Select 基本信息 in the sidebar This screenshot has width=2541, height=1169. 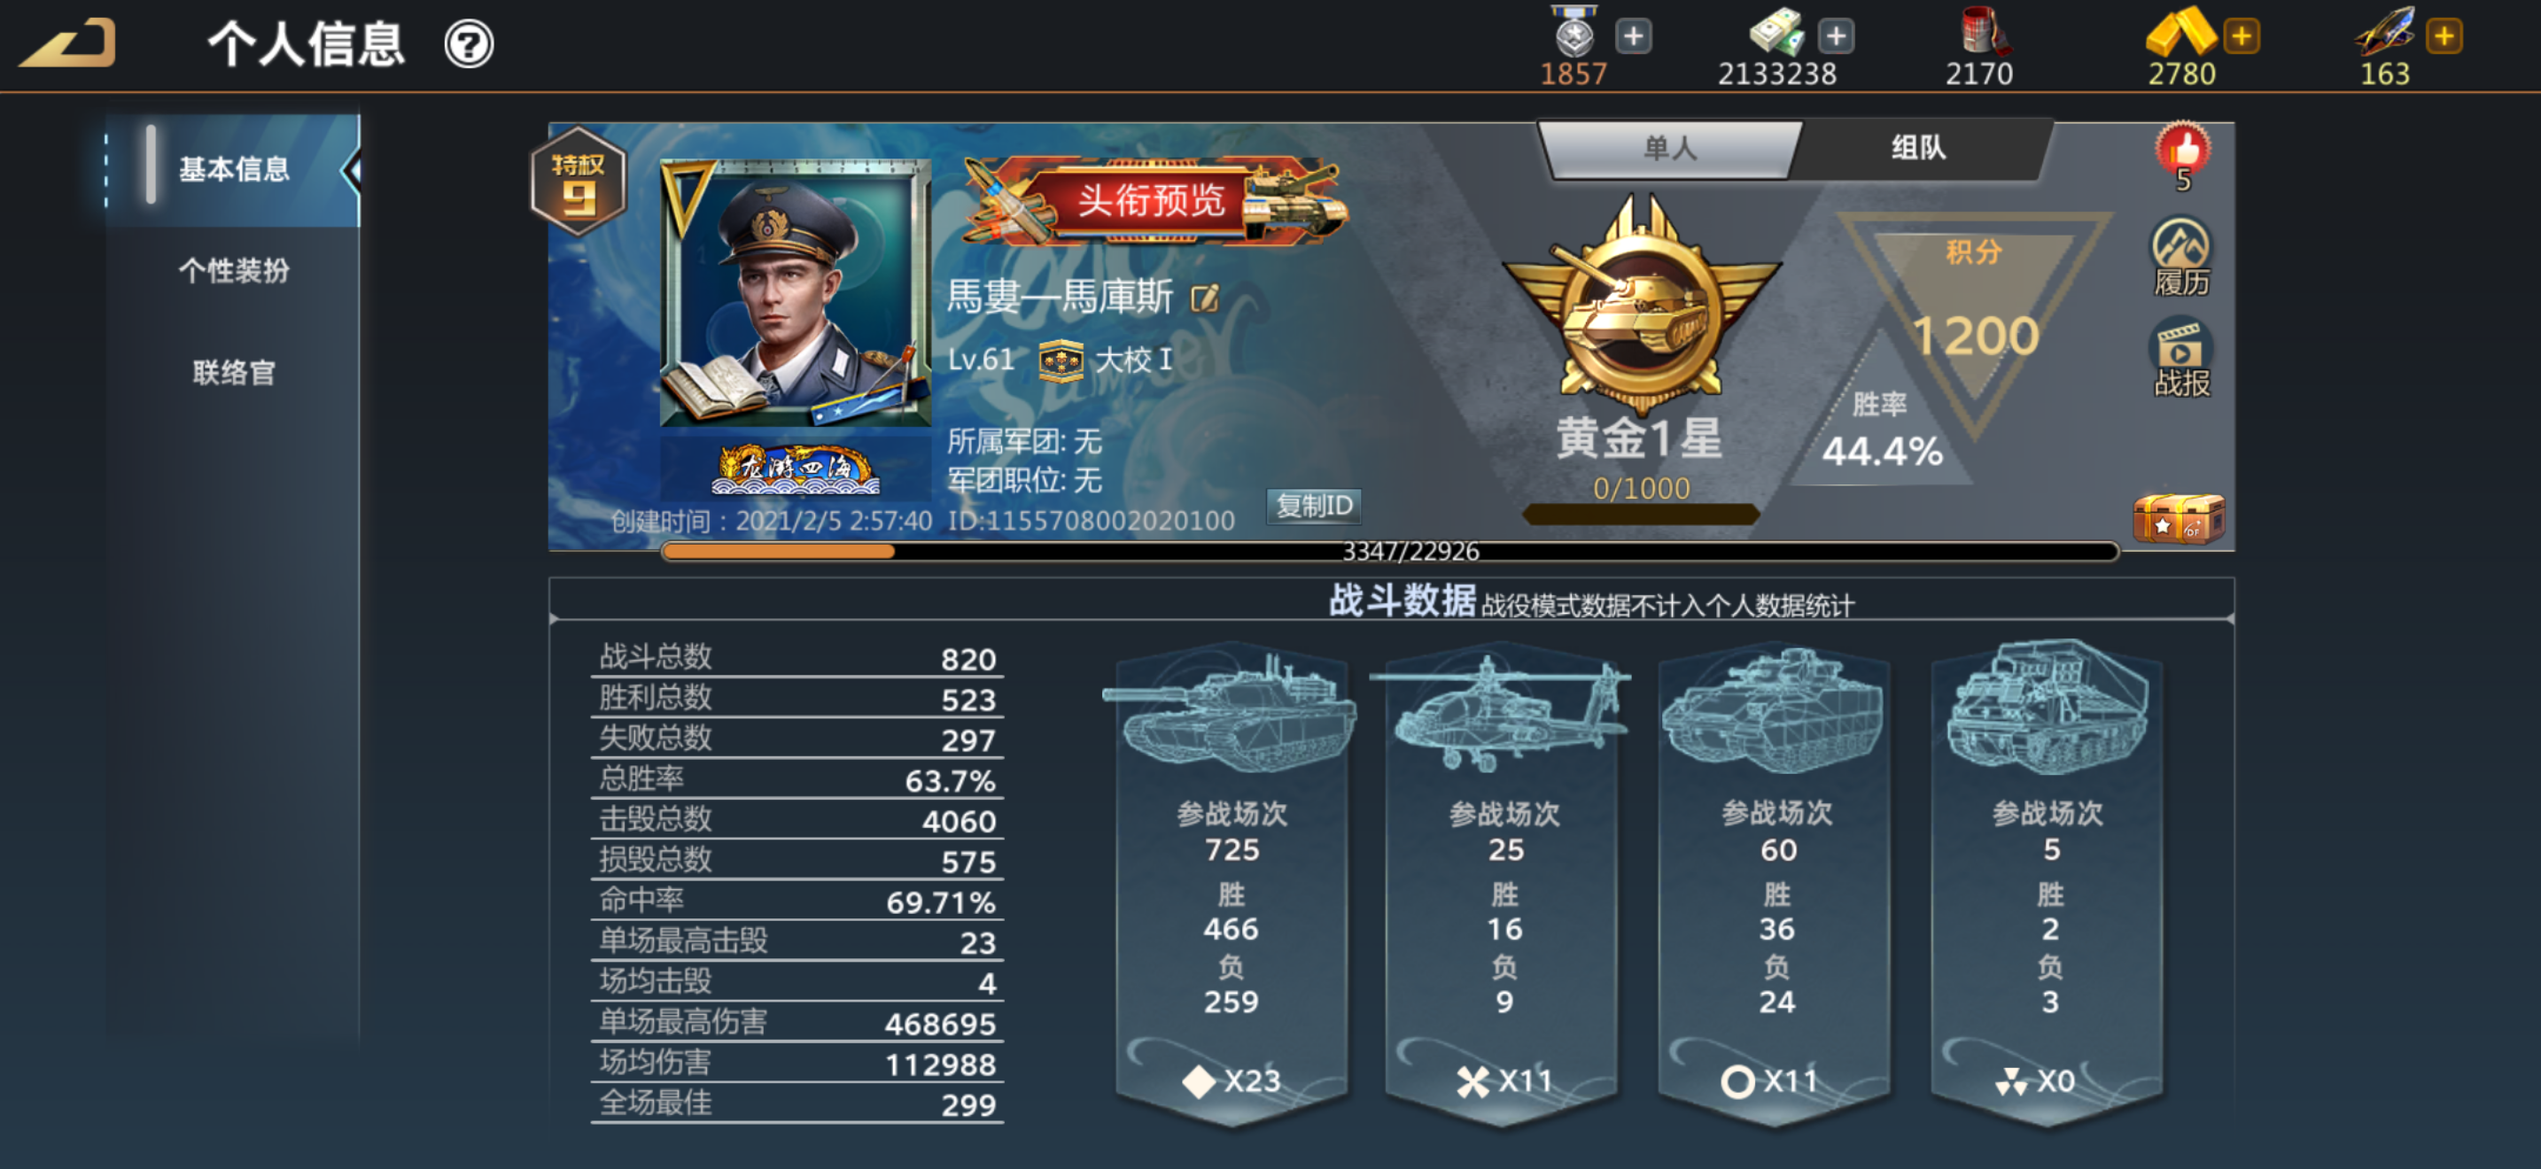[234, 169]
